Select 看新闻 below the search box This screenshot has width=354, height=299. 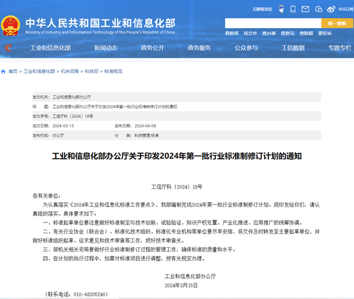(x=232, y=33)
